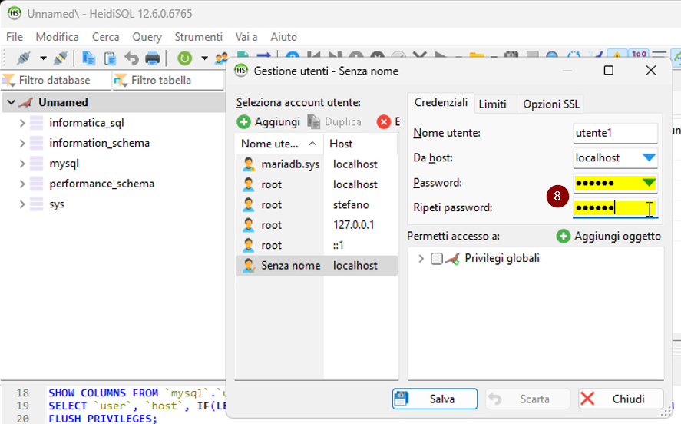Sort by the Host column header
Viewport: 681px width, 424px height.
(361, 144)
